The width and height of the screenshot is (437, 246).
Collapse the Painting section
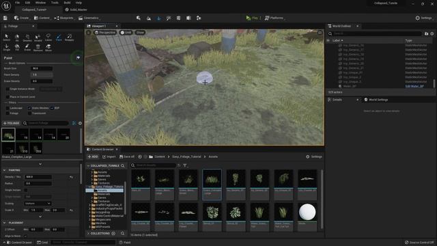pos(4,170)
